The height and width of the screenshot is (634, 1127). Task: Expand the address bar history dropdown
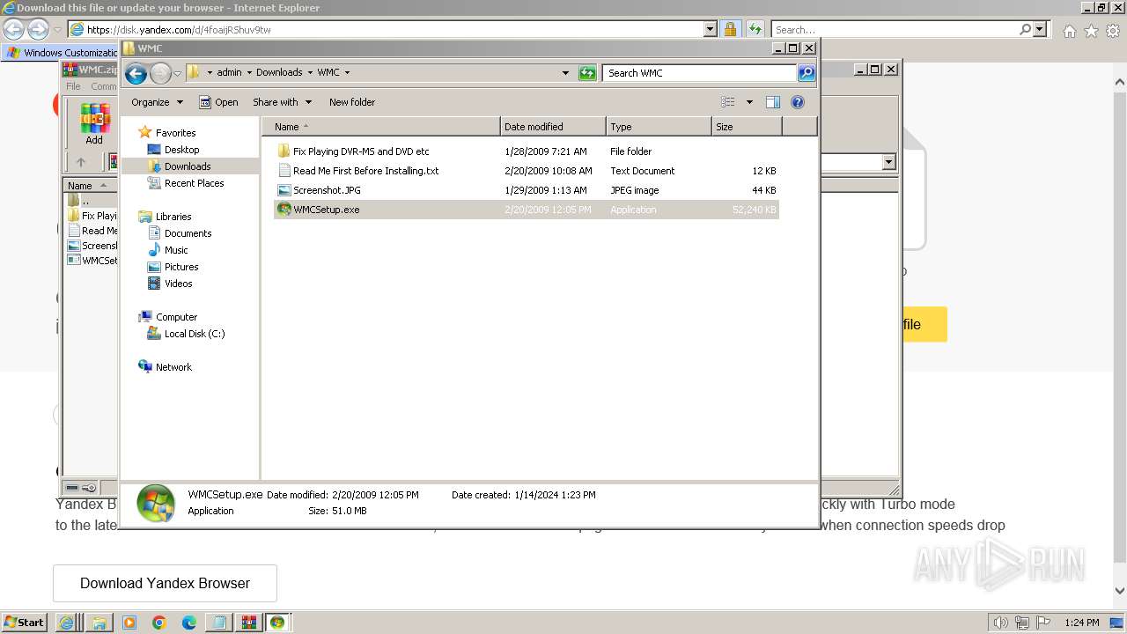[x=565, y=73]
